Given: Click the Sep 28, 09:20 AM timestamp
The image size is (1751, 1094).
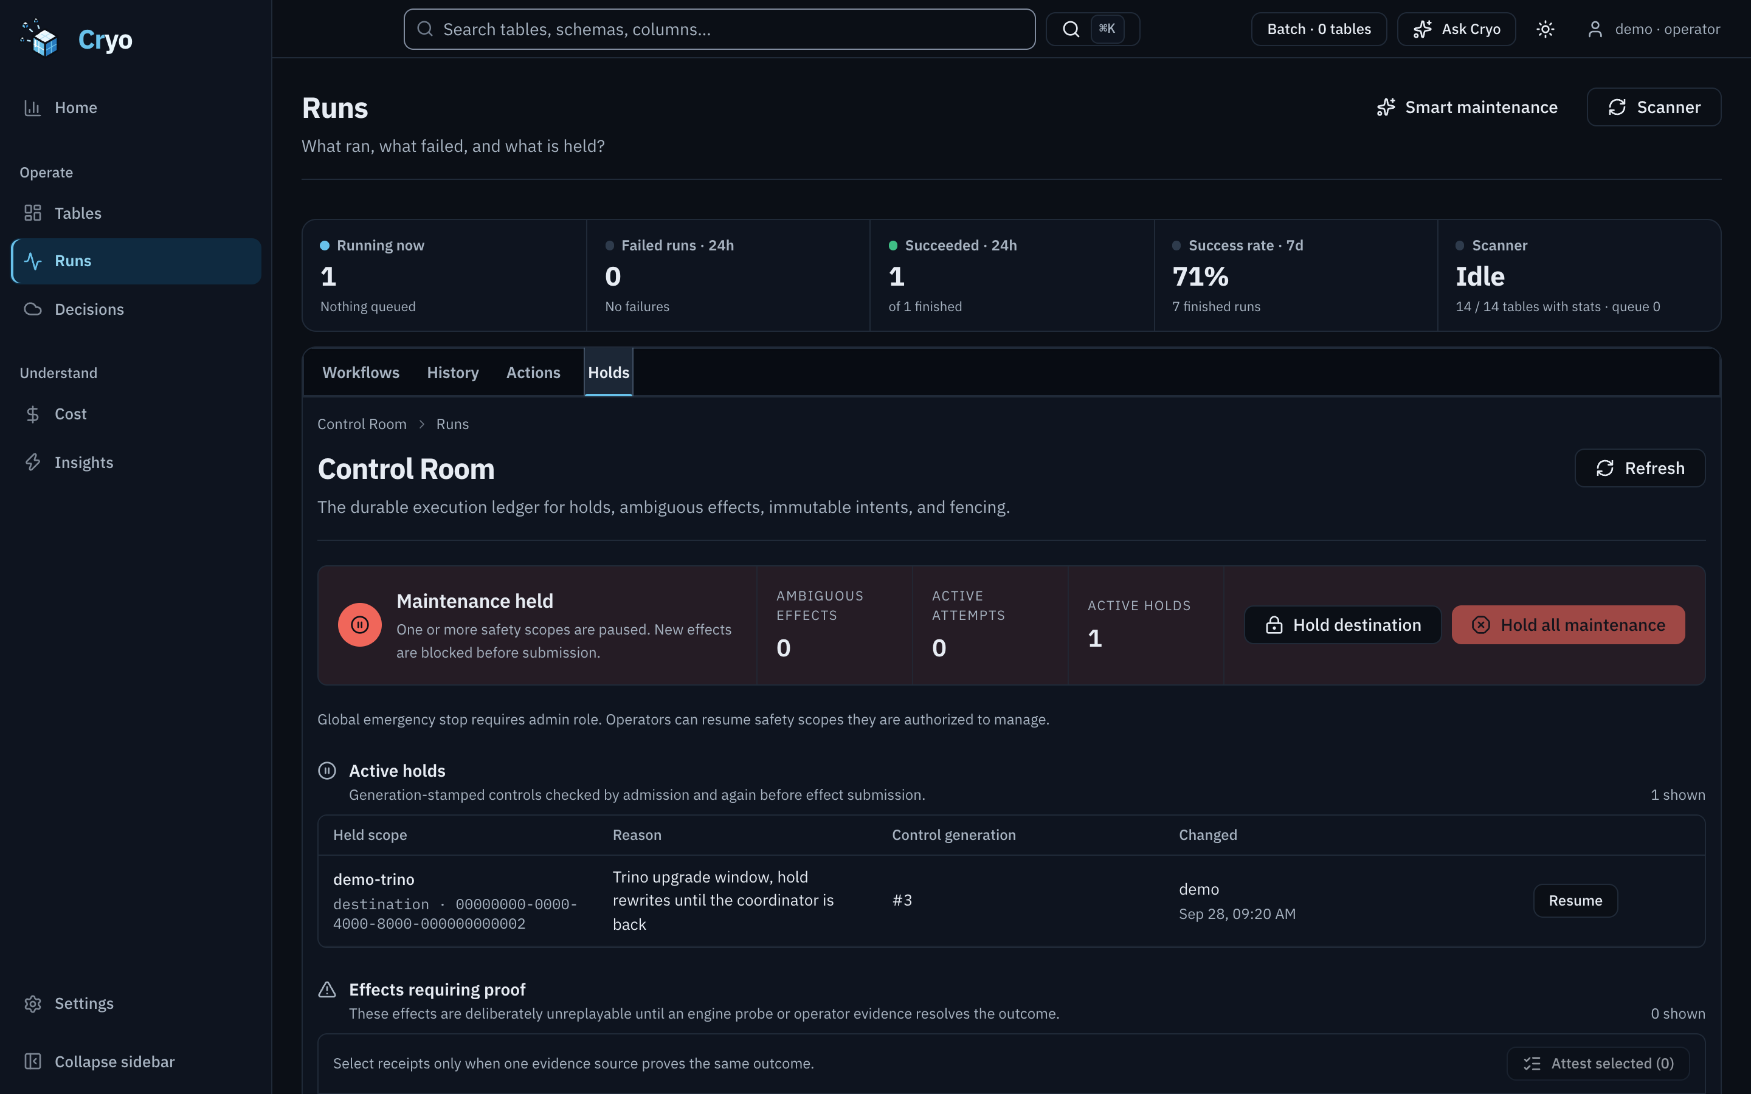Looking at the screenshot, I should [x=1237, y=914].
